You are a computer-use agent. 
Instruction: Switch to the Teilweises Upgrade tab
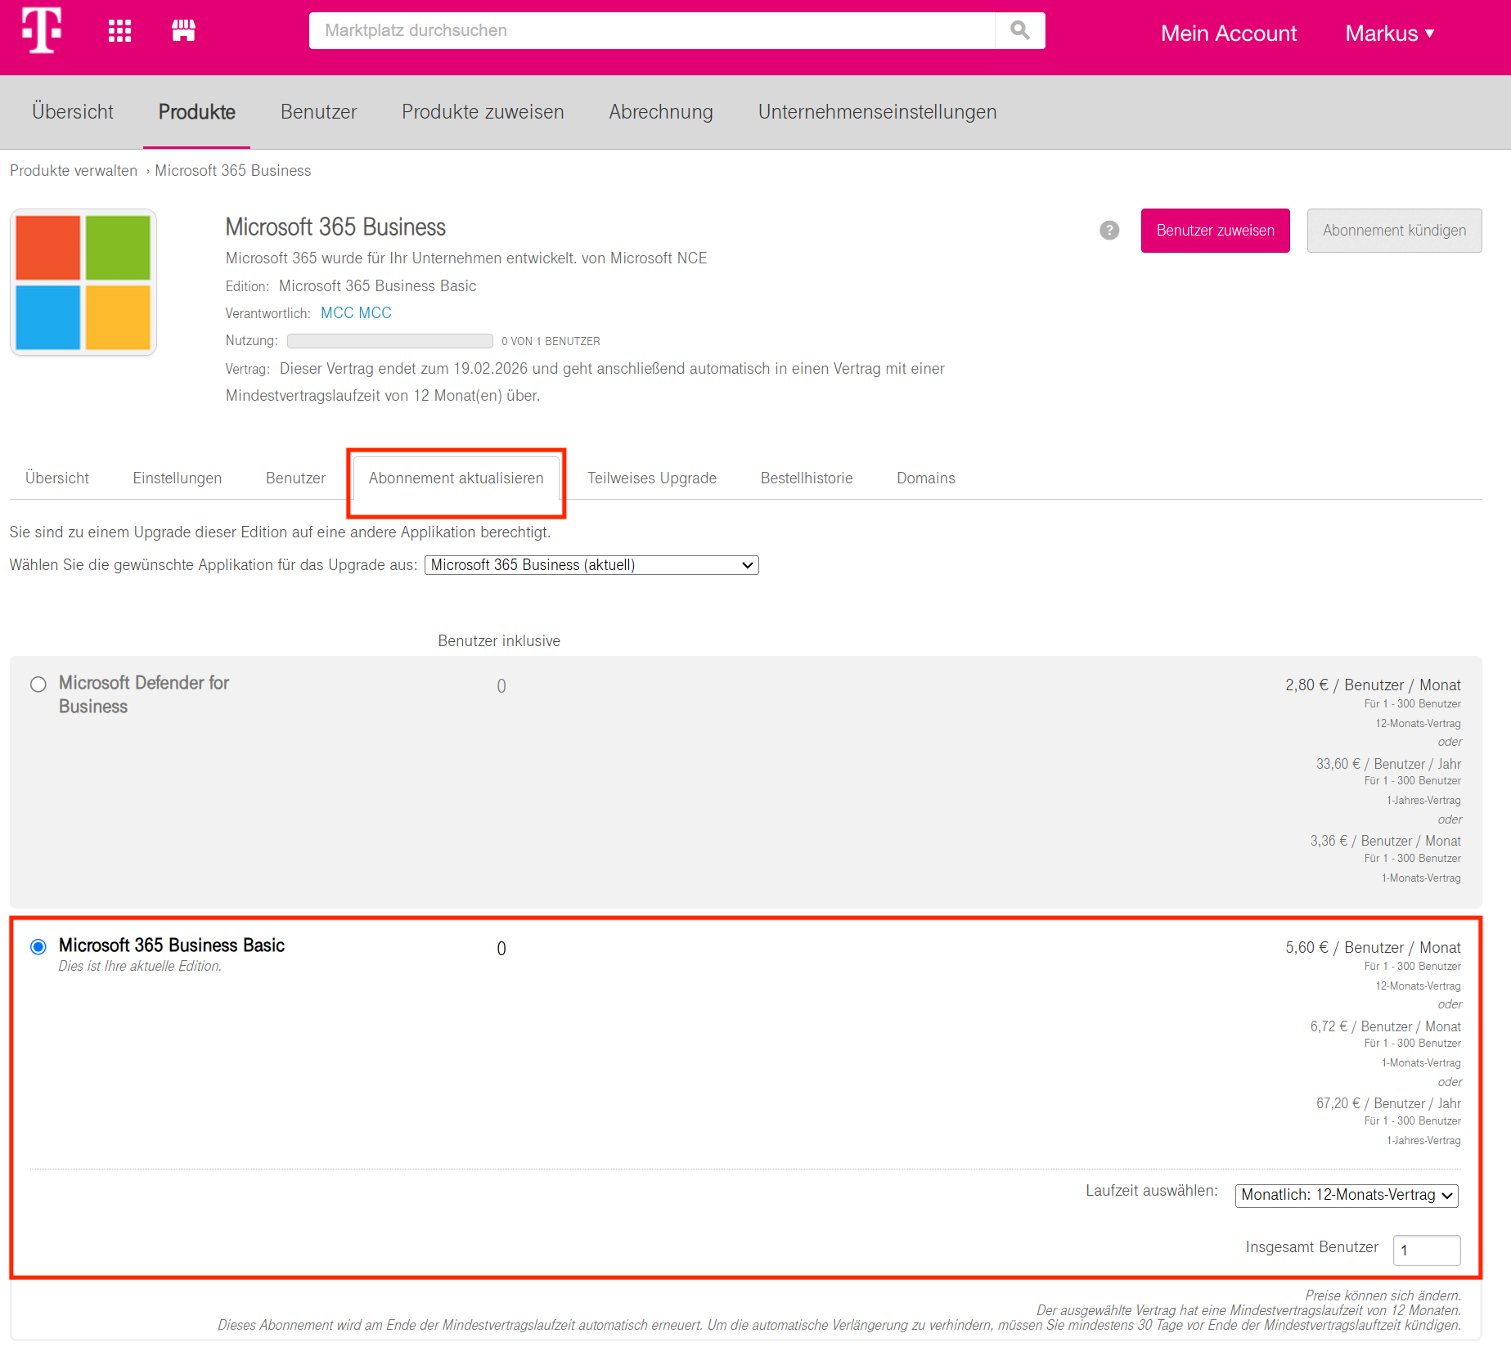(651, 478)
